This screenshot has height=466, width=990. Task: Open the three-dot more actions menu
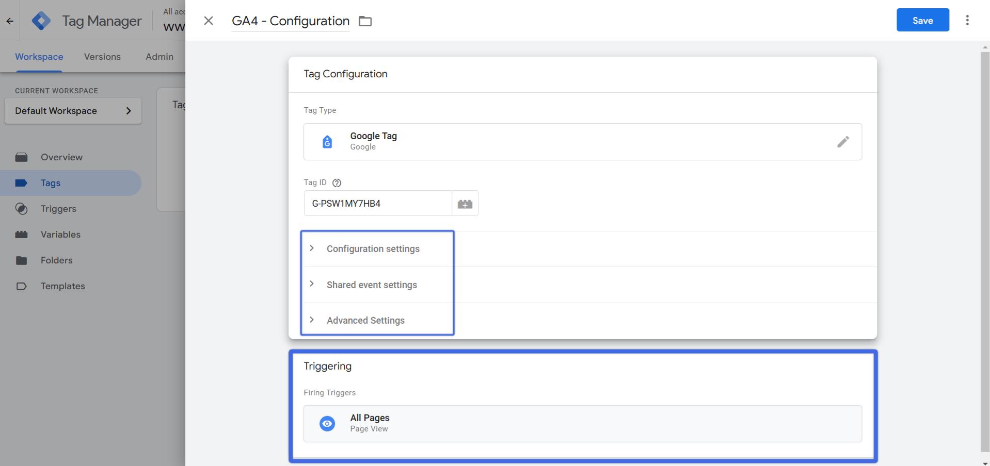pyautogui.click(x=967, y=20)
